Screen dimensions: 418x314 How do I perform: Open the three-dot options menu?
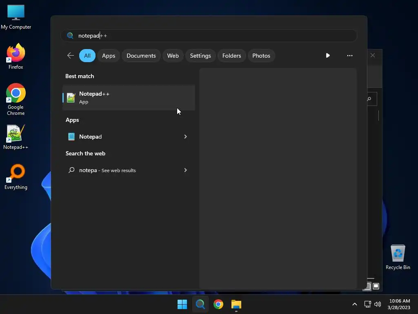coord(350,56)
